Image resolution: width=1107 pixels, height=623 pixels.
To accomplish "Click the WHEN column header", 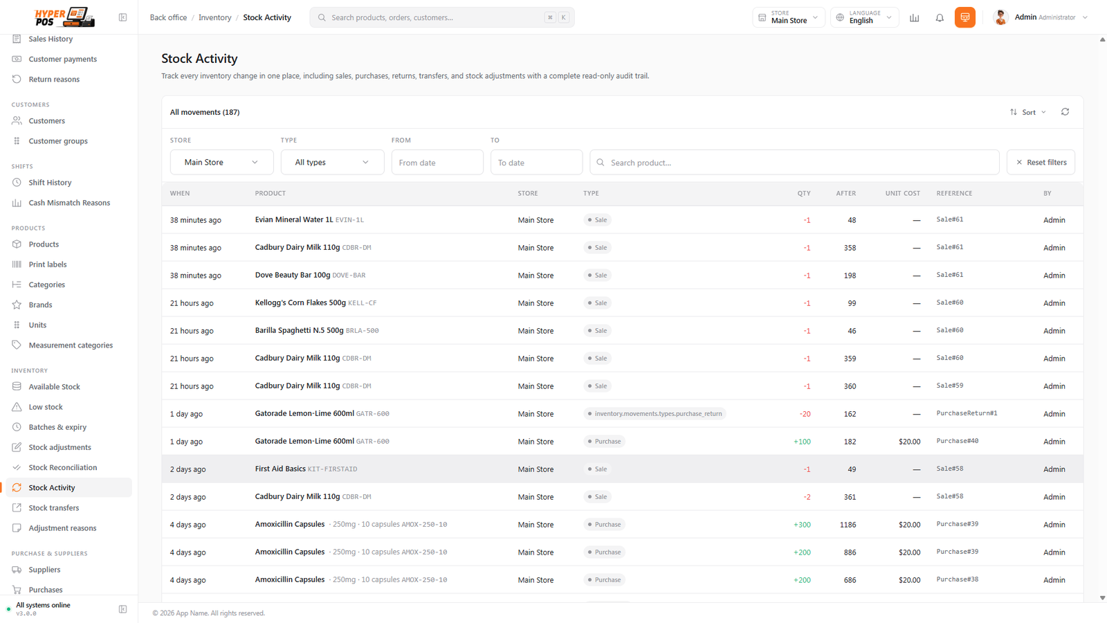I will (180, 193).
